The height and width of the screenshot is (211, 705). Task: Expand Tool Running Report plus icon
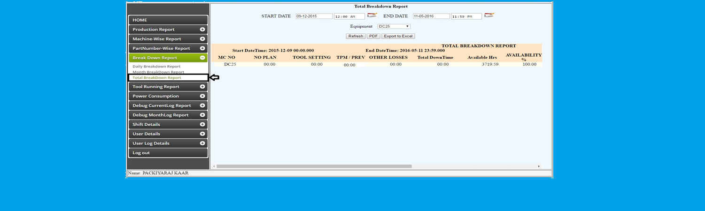tap(202, 87)
